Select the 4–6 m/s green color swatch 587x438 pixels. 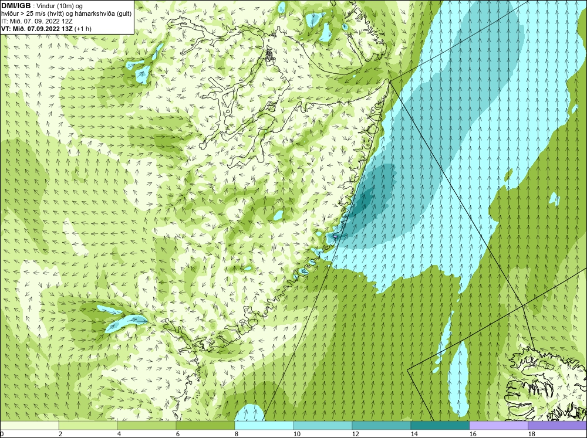[146, 425]
